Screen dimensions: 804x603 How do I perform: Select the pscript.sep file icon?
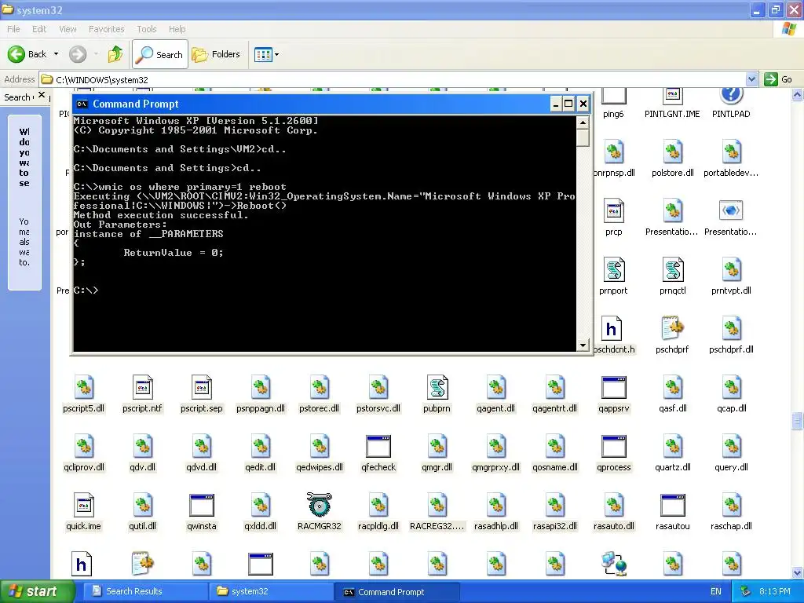click(x=202, y=388)
